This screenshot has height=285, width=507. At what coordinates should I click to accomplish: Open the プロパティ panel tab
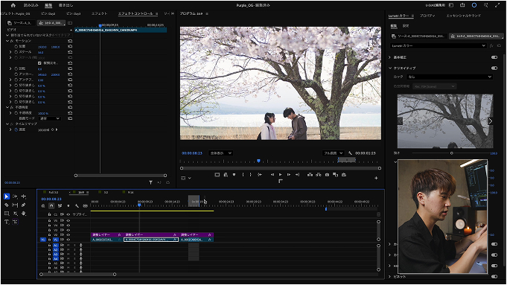coord(427,16)
